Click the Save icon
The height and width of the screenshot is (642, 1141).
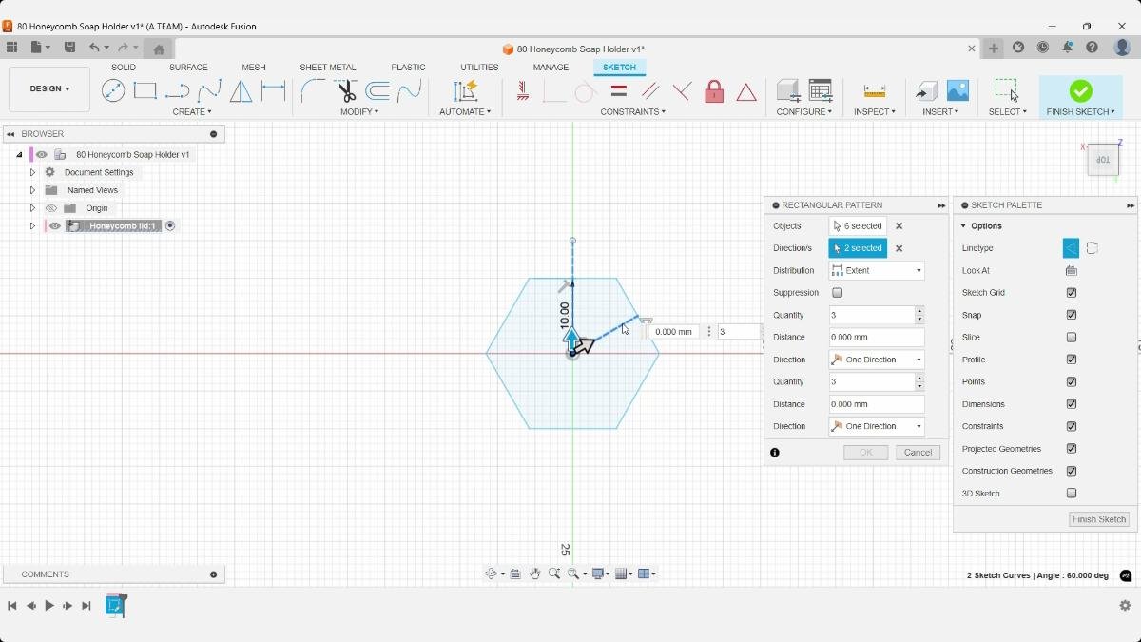point(69,48)
